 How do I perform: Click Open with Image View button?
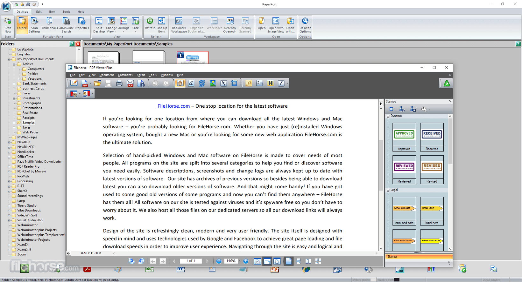(276, 25)
